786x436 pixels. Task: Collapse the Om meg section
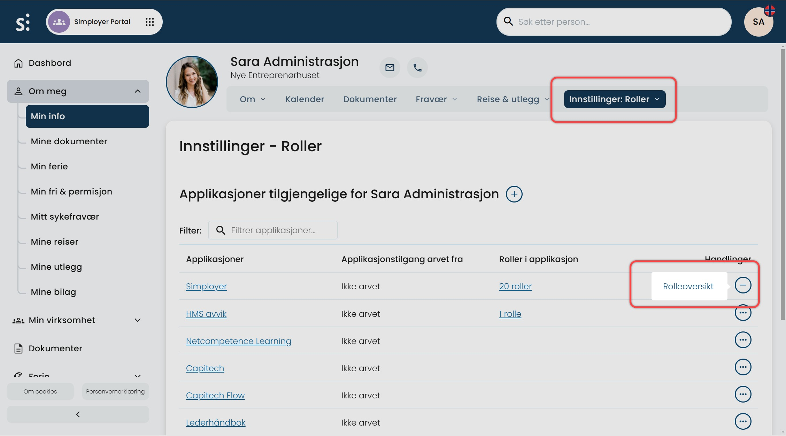click(x=138, y=91)
